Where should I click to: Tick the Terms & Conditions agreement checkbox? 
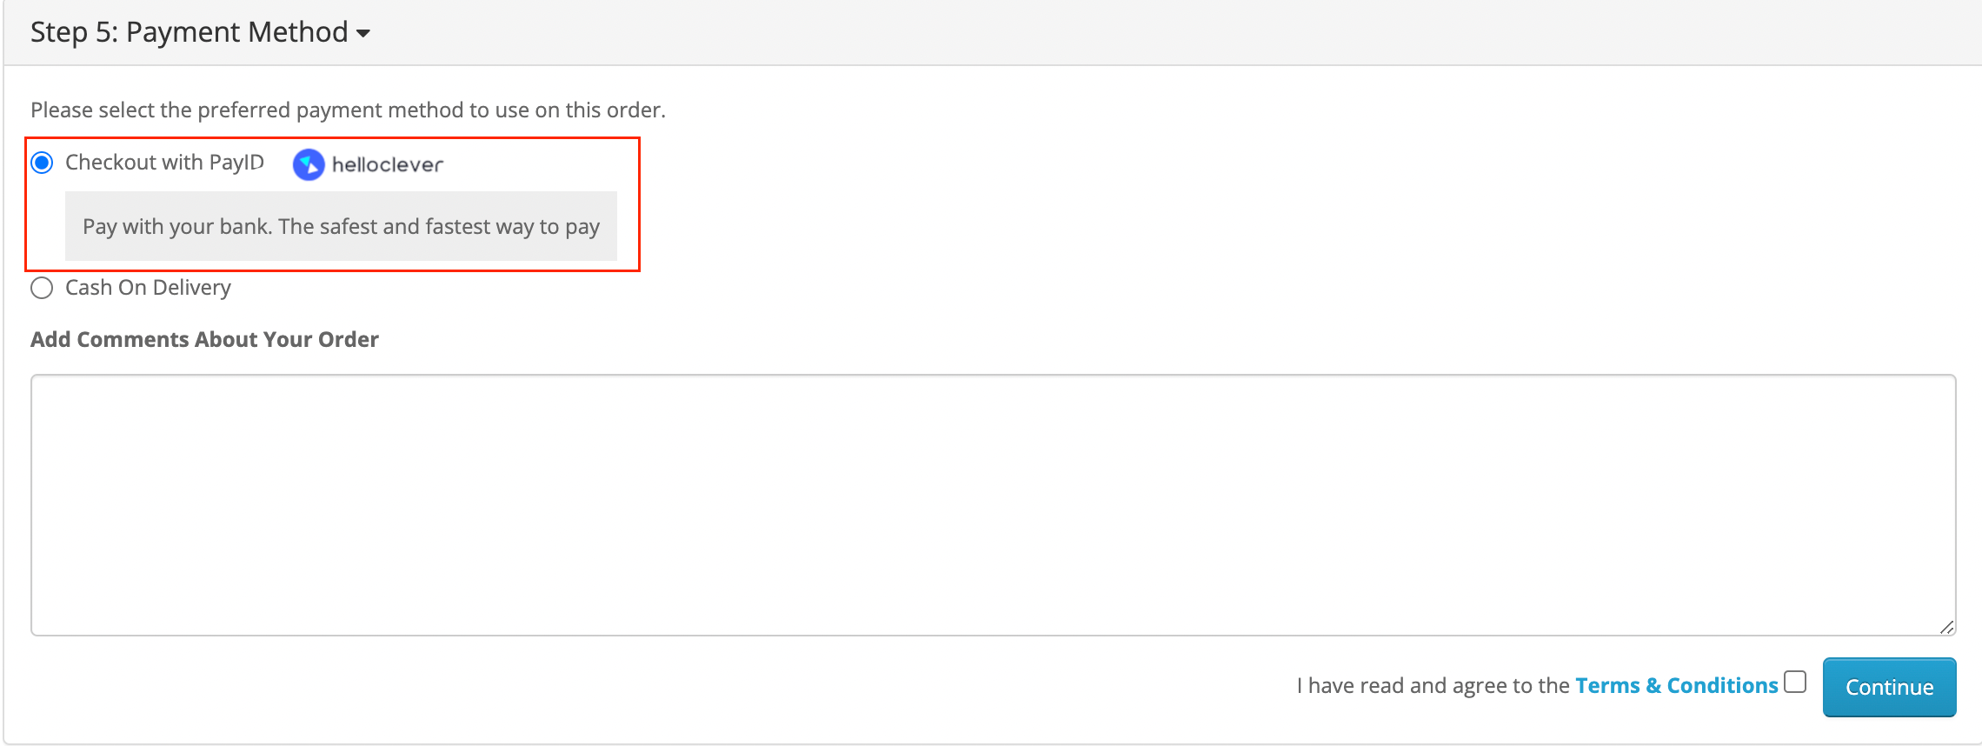1795,683
